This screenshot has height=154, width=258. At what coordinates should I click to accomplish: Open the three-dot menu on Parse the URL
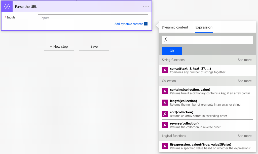146,7
